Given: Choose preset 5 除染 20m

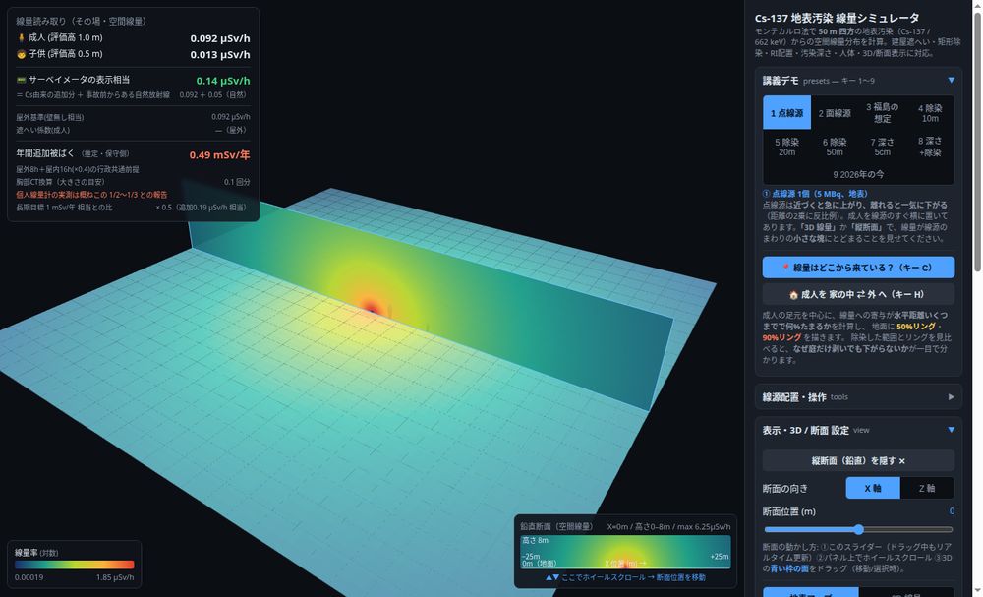Looking at the screenshot, I should [786, 147].
